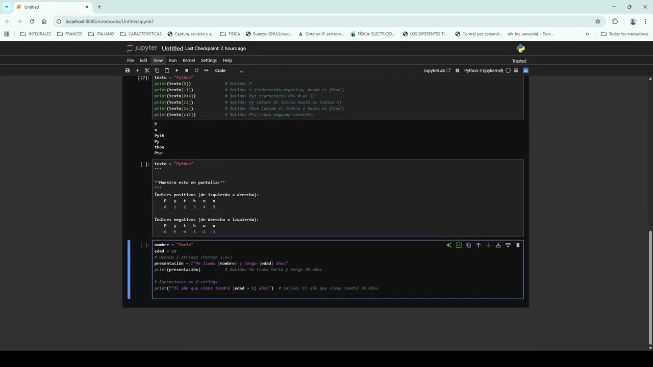Open the notebook toolbar hamburger menu icon
The width and height of the screenshot is (653, 367).
coord(516,70)
